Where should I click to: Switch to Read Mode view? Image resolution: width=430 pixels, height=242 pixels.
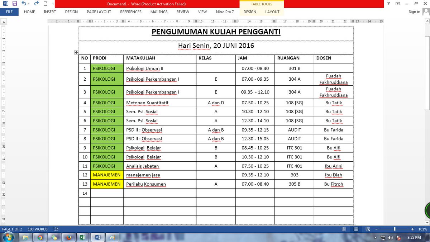click(x=344, y=229)
